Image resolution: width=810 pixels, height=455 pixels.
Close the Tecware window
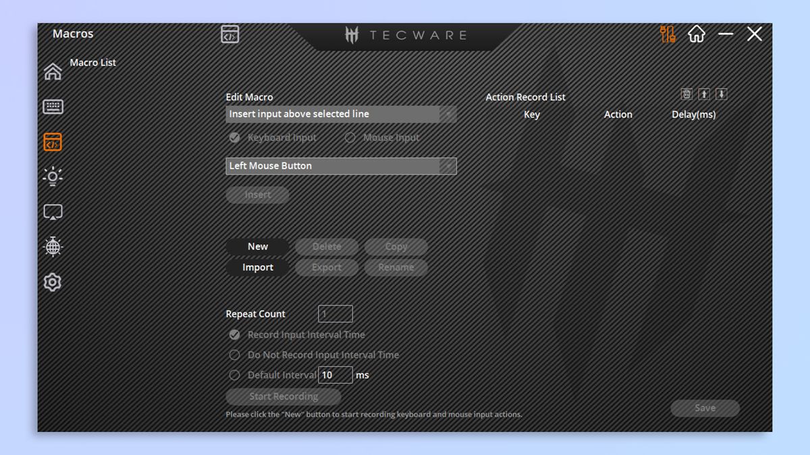coord(755,34)
